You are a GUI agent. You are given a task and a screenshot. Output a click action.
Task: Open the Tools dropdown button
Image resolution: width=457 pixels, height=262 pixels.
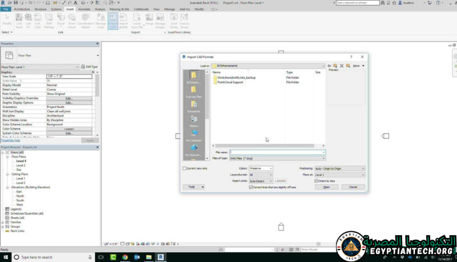click(194, 187)
